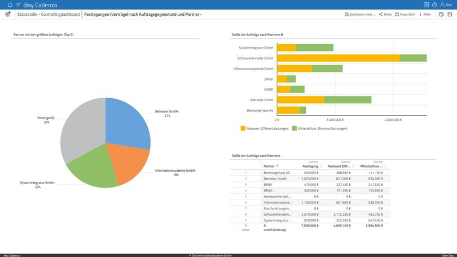Screen dimensions: 457x257
Task: Share the view with Teilen
Action: (x=385, y=14)
